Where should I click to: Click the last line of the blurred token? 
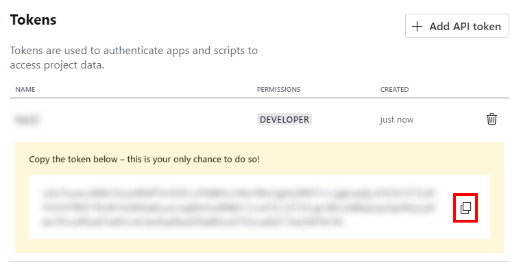click(193, 222)
